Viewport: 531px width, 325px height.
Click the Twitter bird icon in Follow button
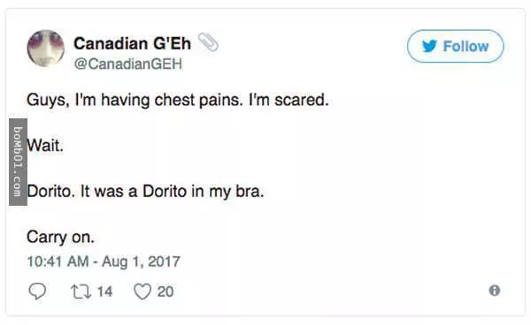[x=430, y=46]
